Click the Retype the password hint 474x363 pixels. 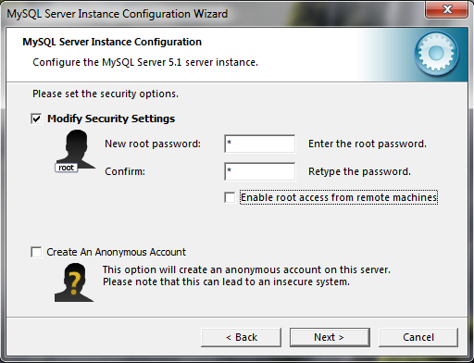[359, 171]
